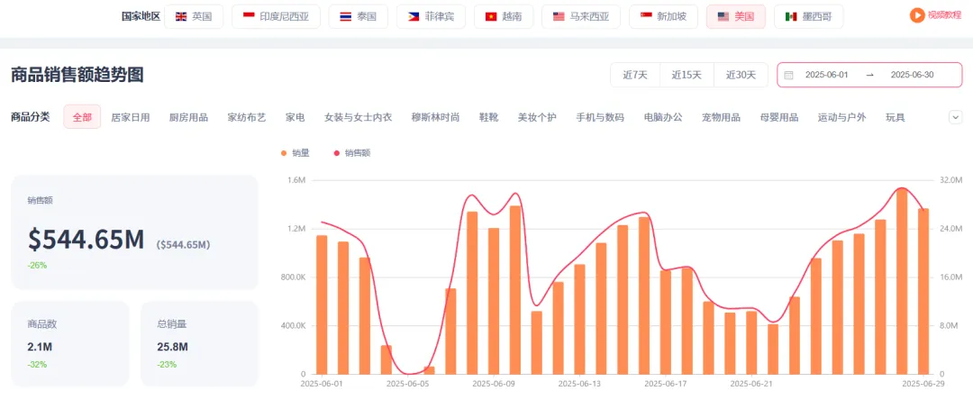This screenshot has height=400, width=973.
Task: Select the 美国 country button
Action: point(736,17)
